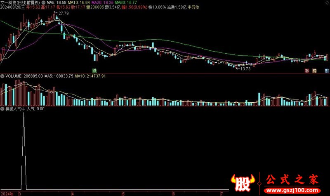The width and height of the screenshot is (330, 196).
Task: Click the blue 财 signal marker
Action: tap(327, 71)
